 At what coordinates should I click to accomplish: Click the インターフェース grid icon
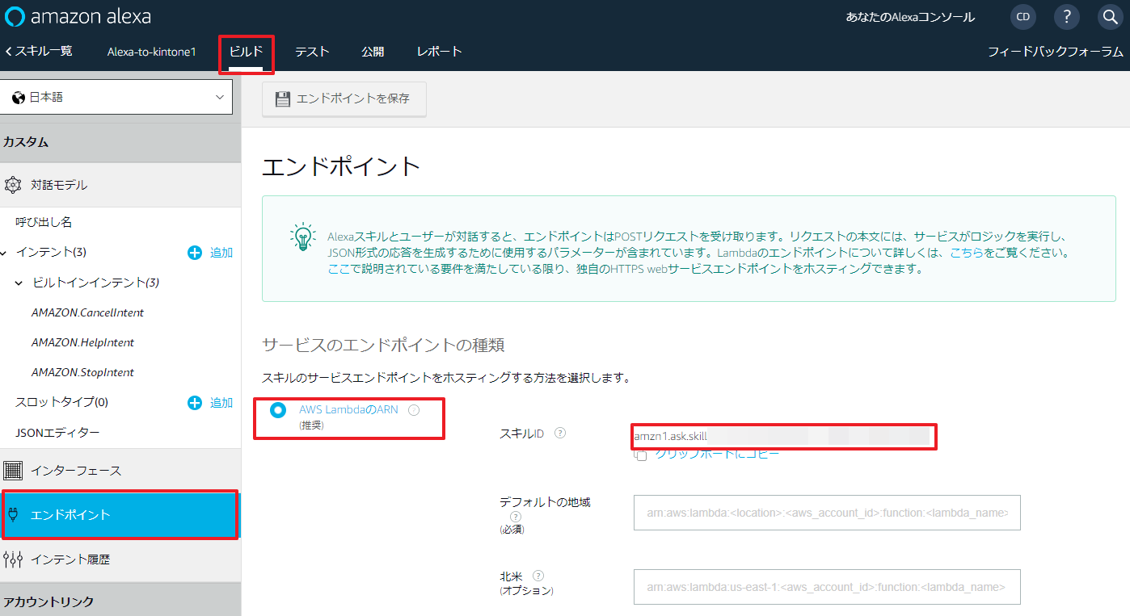13,470
